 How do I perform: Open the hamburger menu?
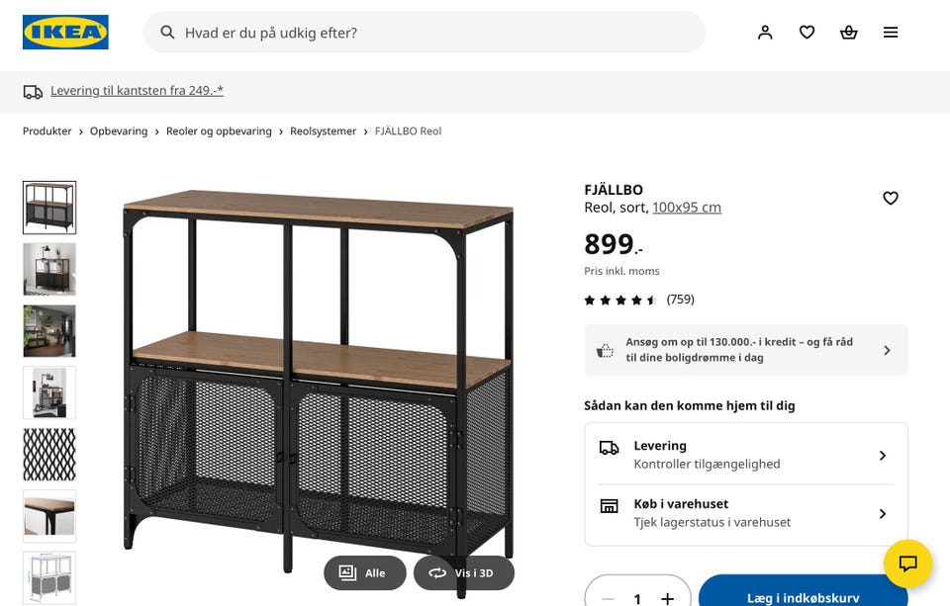891,33
